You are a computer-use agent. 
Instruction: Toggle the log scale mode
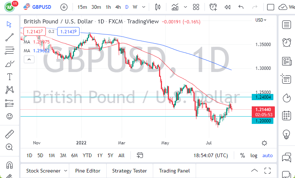[254, 155]
